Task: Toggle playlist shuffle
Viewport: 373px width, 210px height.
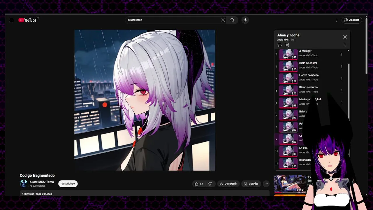Action: click(287, 45)
